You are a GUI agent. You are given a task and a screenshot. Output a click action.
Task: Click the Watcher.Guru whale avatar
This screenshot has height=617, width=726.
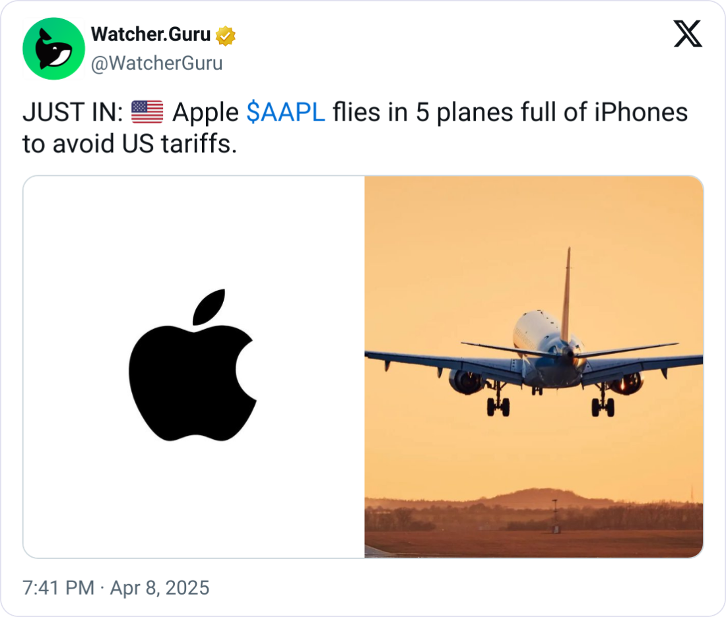pyautogui.click(x=53, y=49)
